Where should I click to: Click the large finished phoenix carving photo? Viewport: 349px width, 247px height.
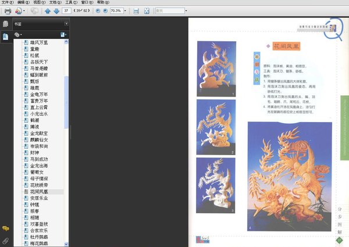(290, 177)
